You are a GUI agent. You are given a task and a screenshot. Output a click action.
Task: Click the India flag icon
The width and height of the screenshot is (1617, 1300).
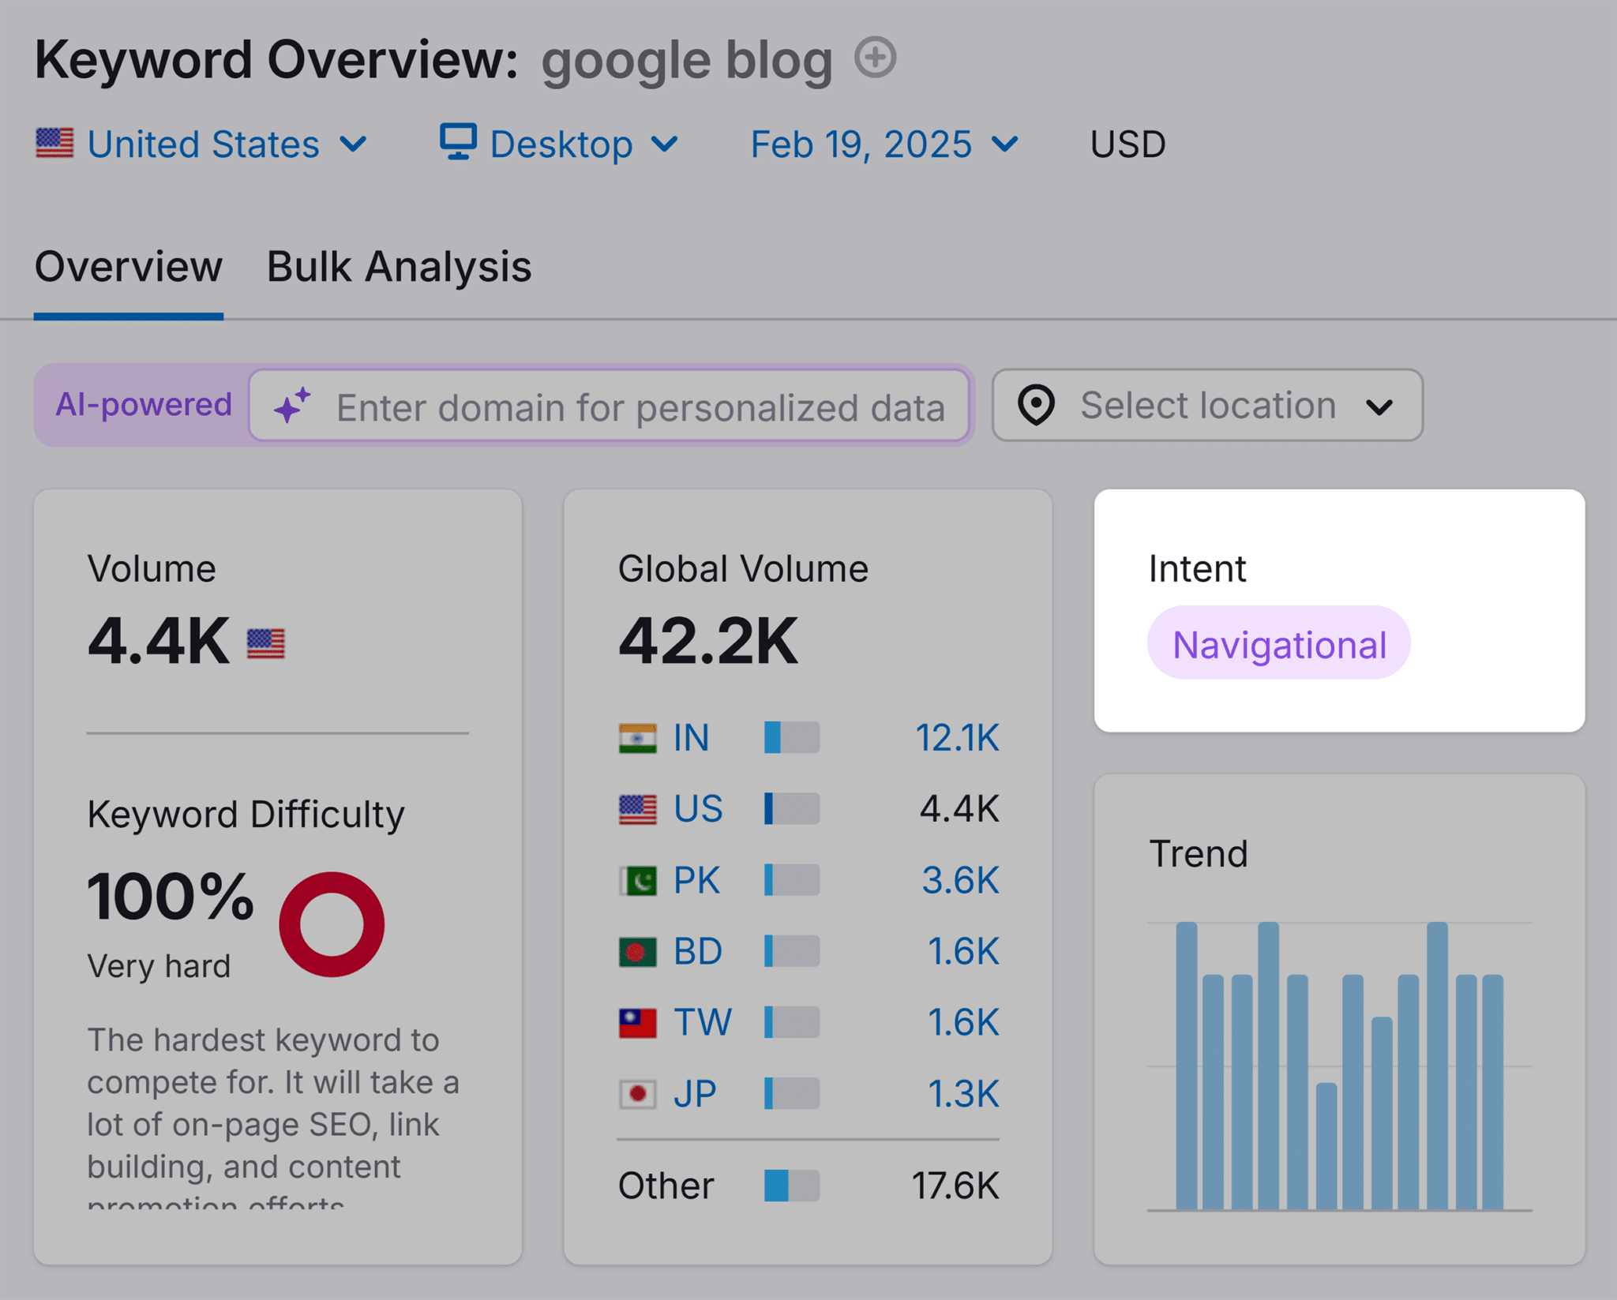(x=638, y=739)
